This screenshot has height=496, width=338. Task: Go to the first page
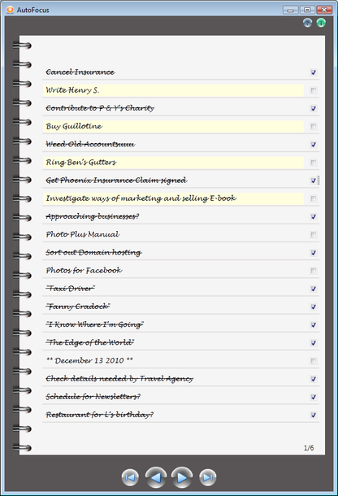click(130, 477)
